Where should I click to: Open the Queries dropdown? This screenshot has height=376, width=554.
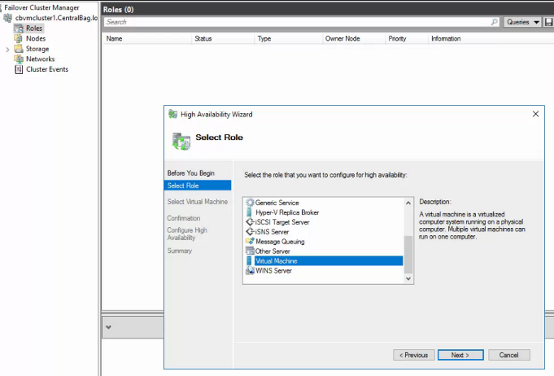pyautogui.click(x=522, y=22)
